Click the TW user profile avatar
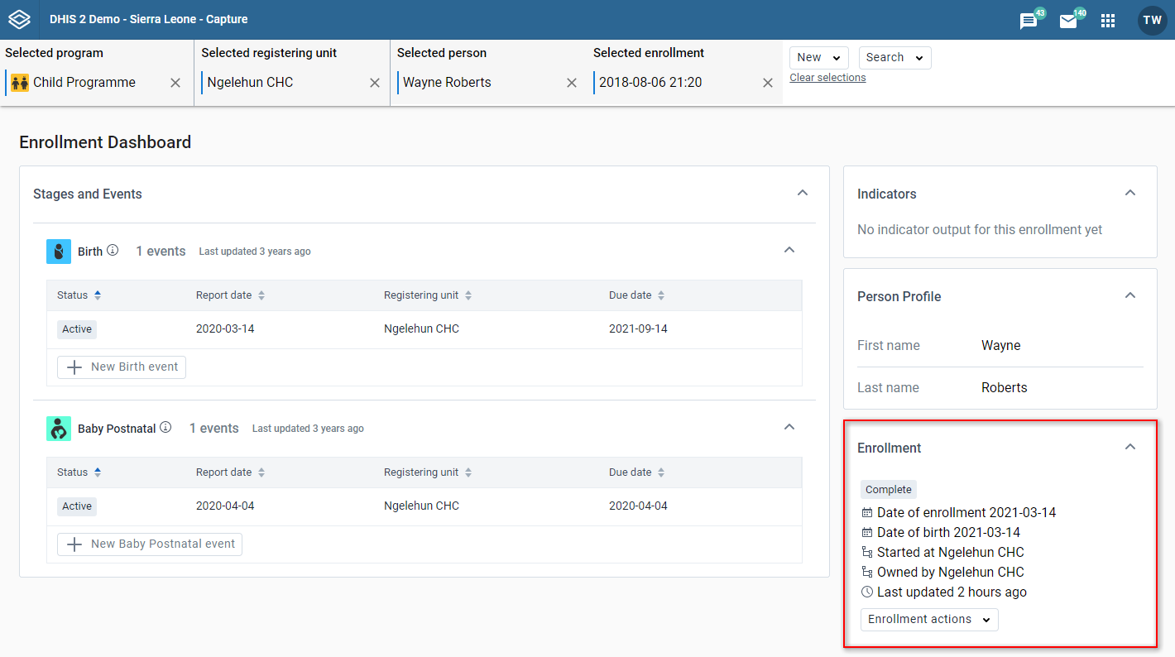 [1152, 21]
